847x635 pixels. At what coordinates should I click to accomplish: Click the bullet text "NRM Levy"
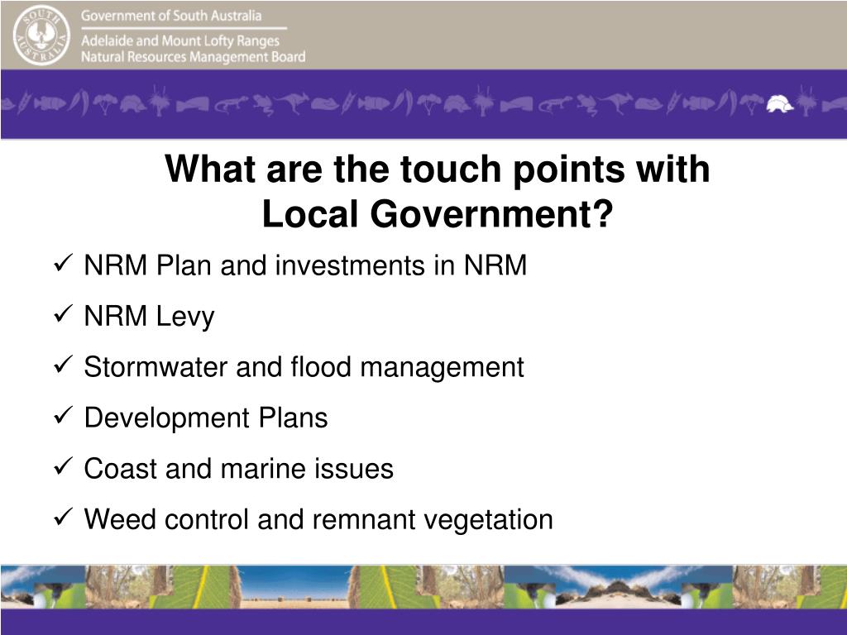coord(149,317)
